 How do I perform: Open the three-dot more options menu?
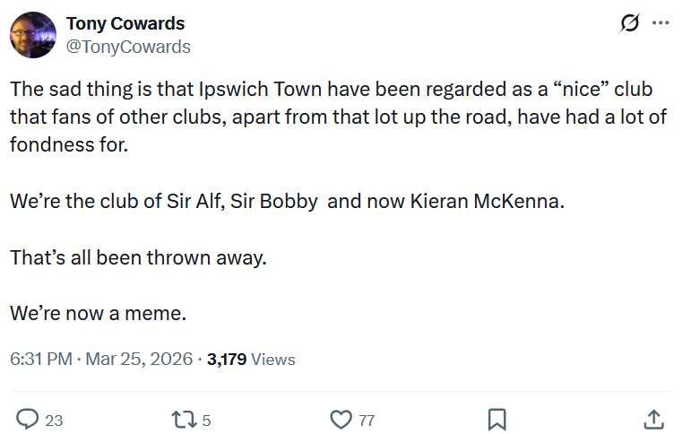[x=660, y=22]
